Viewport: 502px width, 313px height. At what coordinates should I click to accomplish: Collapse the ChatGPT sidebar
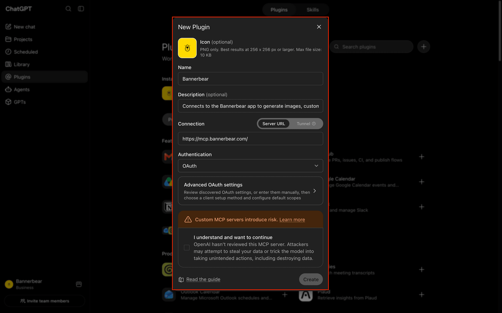[x=81, y=9]
